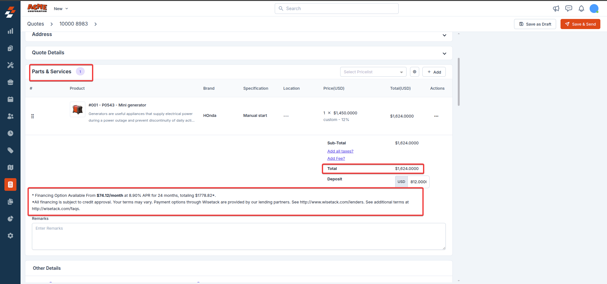Viewport: 607px width, 284px height.
Task: Open the settings gear sidebar icon
Action: click(10, 236)
